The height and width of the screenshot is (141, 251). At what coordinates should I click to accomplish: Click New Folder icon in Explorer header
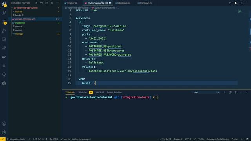click(41, 3)
